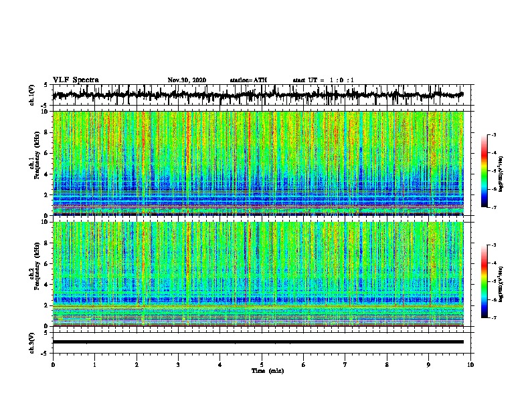Click inside the ch.2 spectrogram panel
Viewport: 530px width, 409px height.
click(x=258, y=274)
